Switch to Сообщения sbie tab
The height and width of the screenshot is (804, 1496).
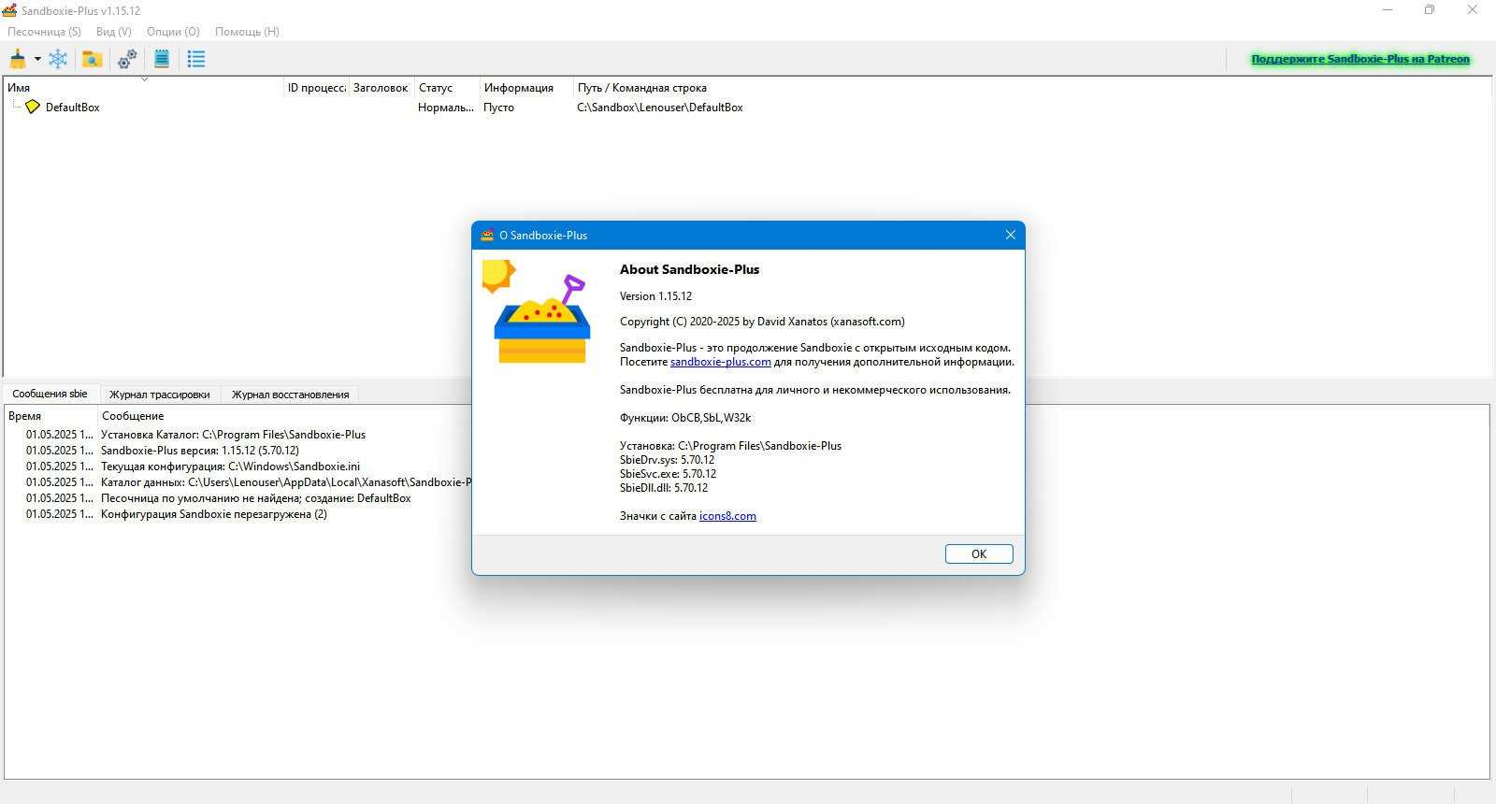(50, 394)
